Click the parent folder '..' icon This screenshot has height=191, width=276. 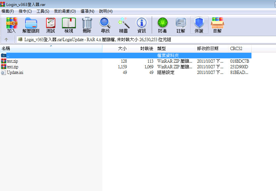tap(4, 55)
